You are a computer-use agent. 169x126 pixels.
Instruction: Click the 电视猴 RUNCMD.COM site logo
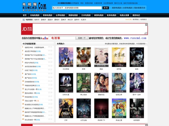coord(34,7)
